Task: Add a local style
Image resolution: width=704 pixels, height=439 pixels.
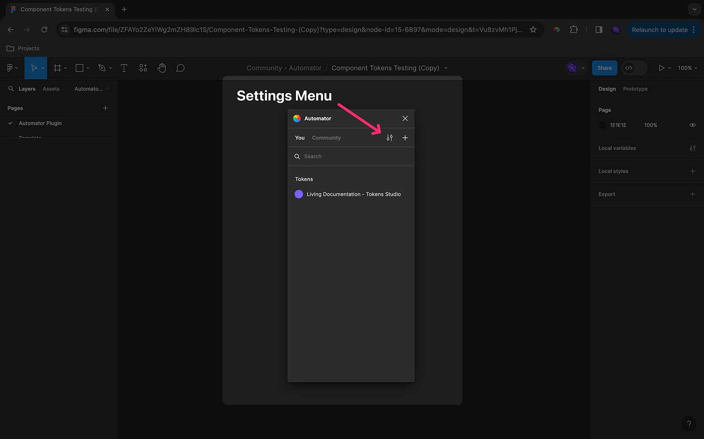Action: (692, 171)
